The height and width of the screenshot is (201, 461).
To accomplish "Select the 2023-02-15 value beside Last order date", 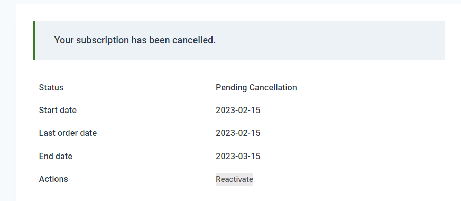I will 238,133.
